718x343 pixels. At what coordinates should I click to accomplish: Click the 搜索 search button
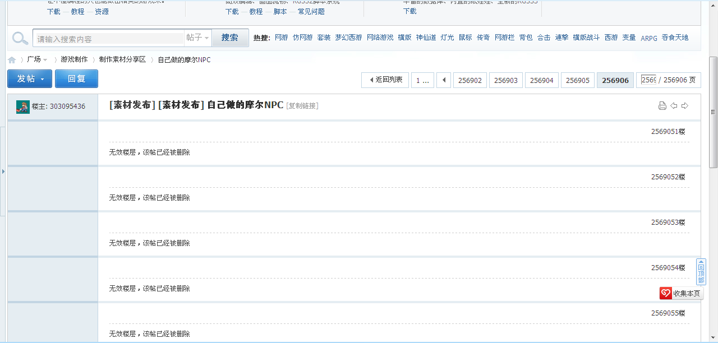point(230,38)
